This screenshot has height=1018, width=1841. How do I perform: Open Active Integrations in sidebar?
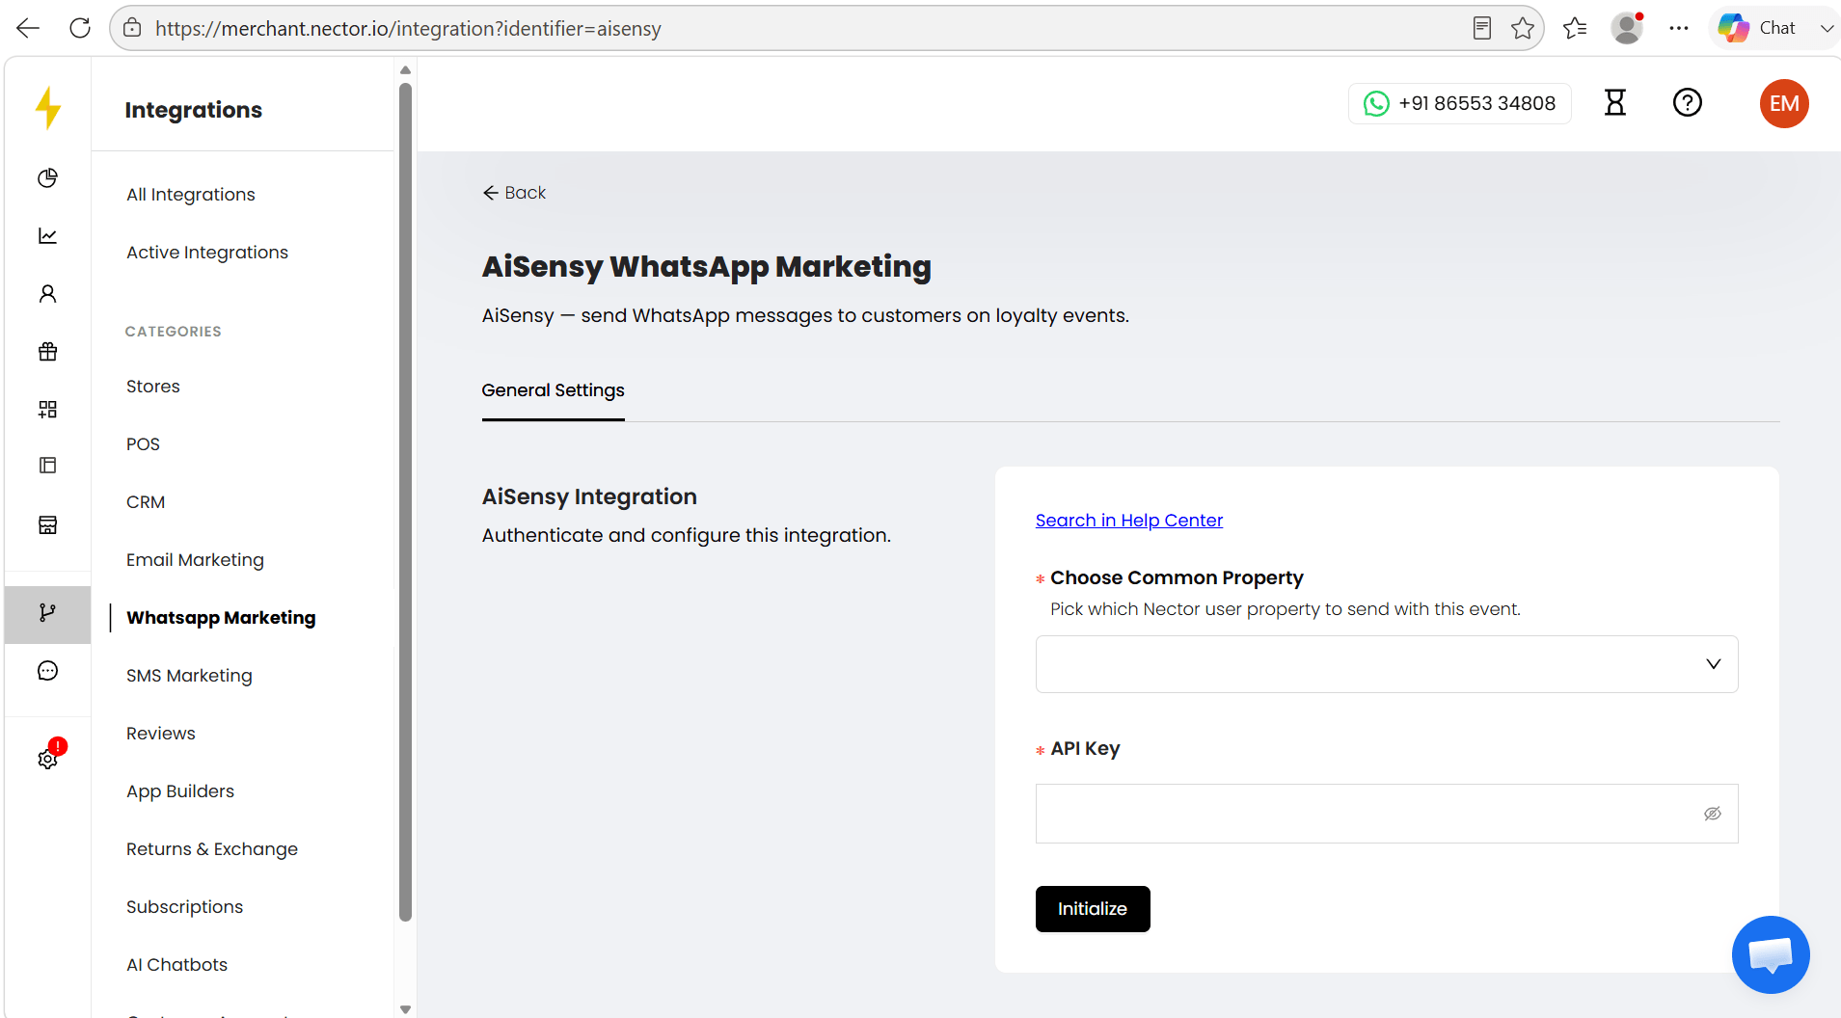point(207,253)
